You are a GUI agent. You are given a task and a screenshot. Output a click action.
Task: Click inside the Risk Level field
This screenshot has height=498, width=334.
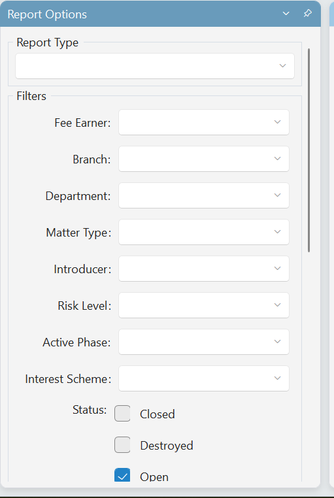tap(204, 305)
